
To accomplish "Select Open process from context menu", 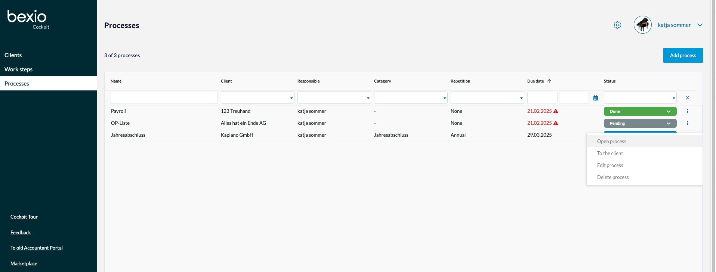I will (x=611, y=141).
